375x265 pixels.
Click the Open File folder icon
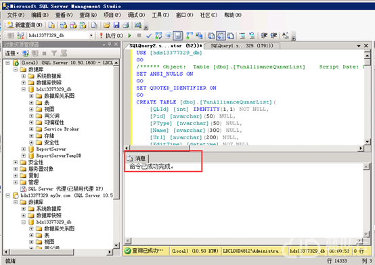[x=107, y=25]
